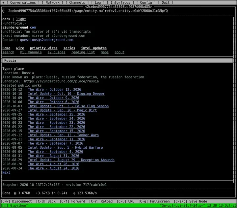237x208 pixels.
Task: Open the wire section link
Action: [20, 48]
